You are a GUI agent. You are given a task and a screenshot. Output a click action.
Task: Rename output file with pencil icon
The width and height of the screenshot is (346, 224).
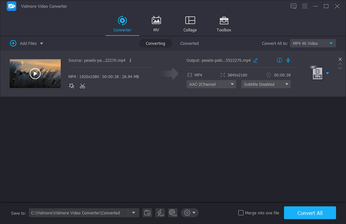click(256, 60)
